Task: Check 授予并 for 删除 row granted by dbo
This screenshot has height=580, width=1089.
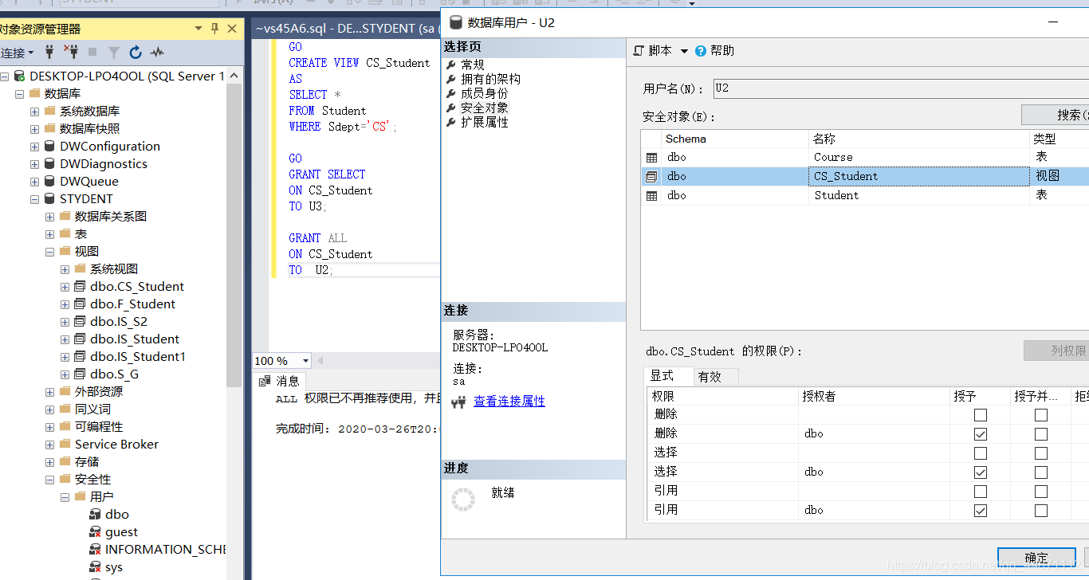Action: point(1041,434)
